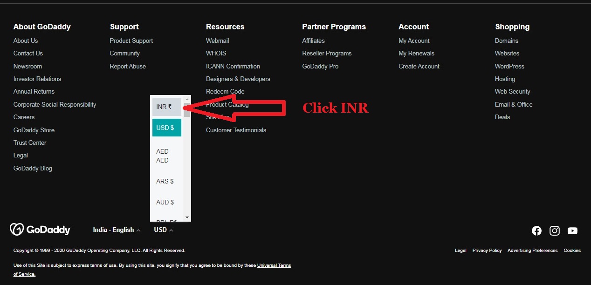Open Websites shopping link
Image resolution: width=591 pixels, height=285 pixels.
(x=507, y=53)
